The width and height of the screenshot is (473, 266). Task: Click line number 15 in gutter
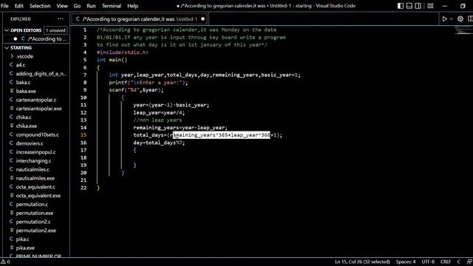tap(84, 135)
